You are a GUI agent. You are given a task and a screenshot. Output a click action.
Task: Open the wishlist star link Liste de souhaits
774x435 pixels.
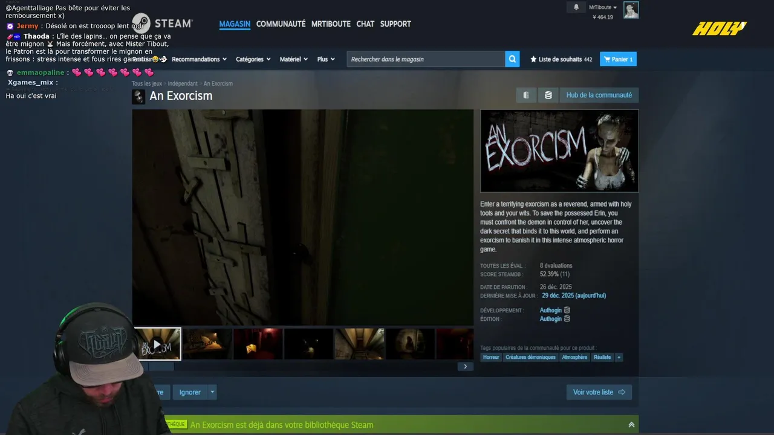(x=561, y=59)
